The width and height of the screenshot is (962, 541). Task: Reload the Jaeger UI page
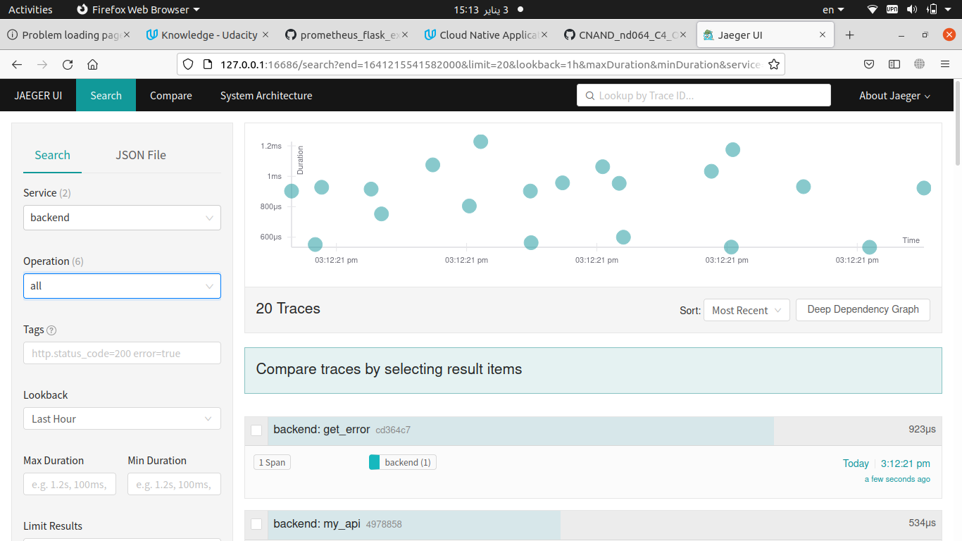[x=67, y=63]
